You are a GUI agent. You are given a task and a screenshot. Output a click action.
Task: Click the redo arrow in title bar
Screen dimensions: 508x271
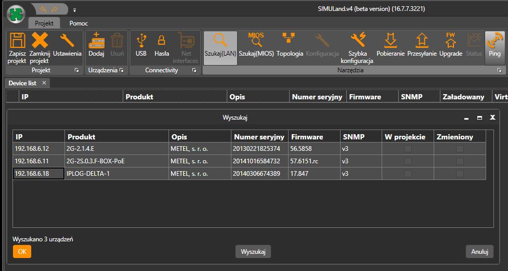pyautogui.click(x=55, y=10)
